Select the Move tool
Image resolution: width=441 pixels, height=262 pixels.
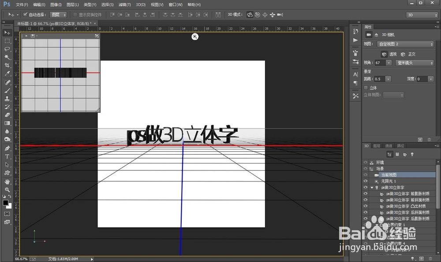(x=6, y=32)
